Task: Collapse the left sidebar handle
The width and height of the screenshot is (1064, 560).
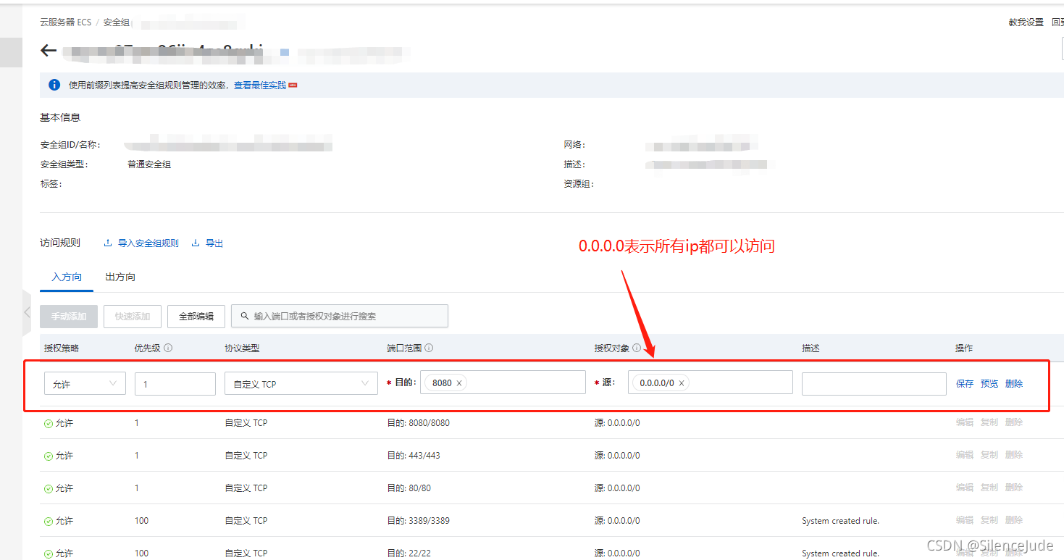Action: point(27,313)
